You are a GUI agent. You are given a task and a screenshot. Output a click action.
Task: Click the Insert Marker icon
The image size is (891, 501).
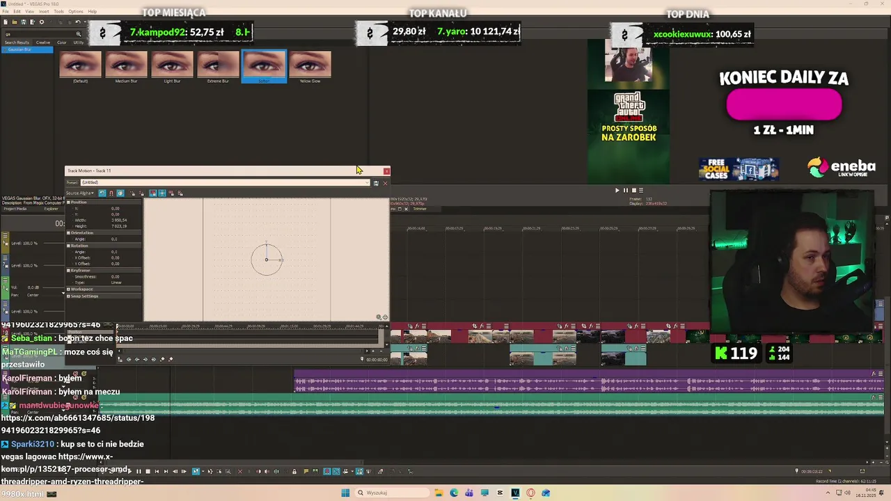(306, 471)
